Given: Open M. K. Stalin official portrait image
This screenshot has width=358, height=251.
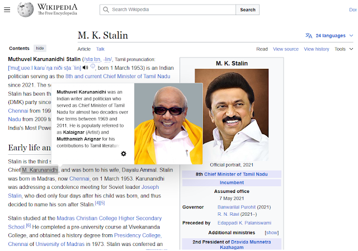Looking at the screenshot, I should (x=232, y=115).
